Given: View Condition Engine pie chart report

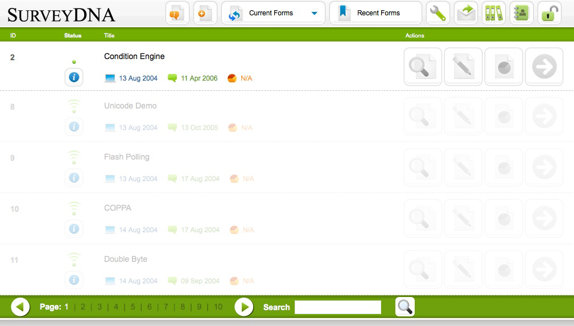Looking at the screenshot, I should click(x=503, y=67).
